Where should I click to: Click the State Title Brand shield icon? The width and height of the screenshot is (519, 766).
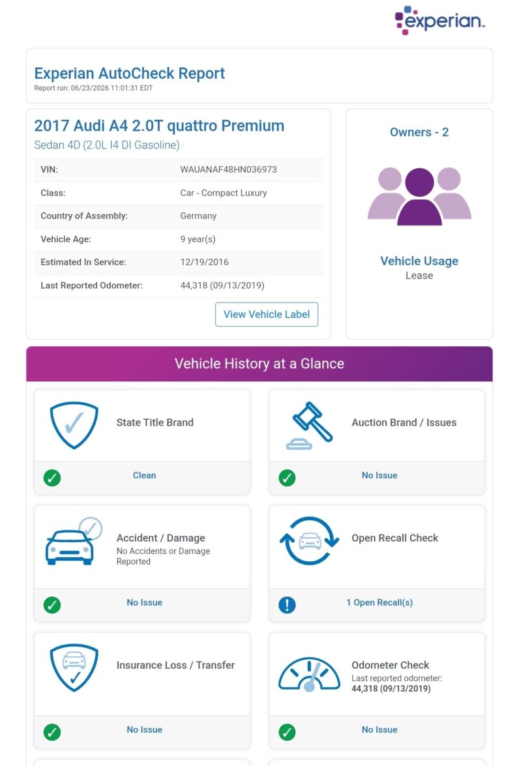click(74, 425)
